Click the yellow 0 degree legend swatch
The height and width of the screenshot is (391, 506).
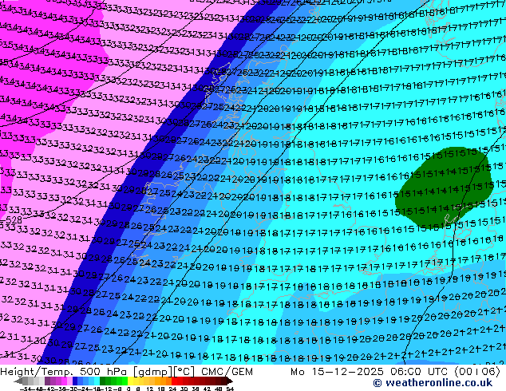130,381
